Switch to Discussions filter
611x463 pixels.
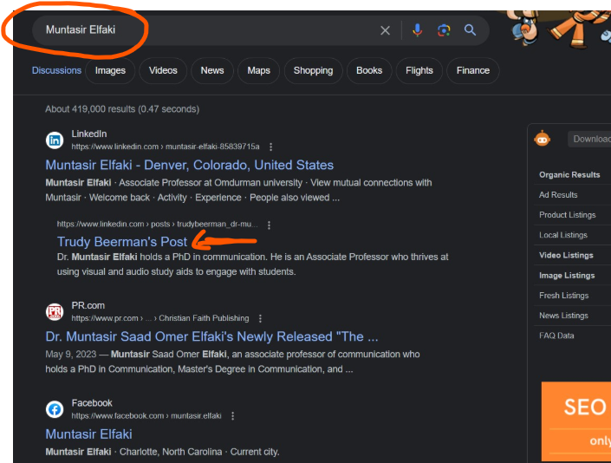coord(56,70)
